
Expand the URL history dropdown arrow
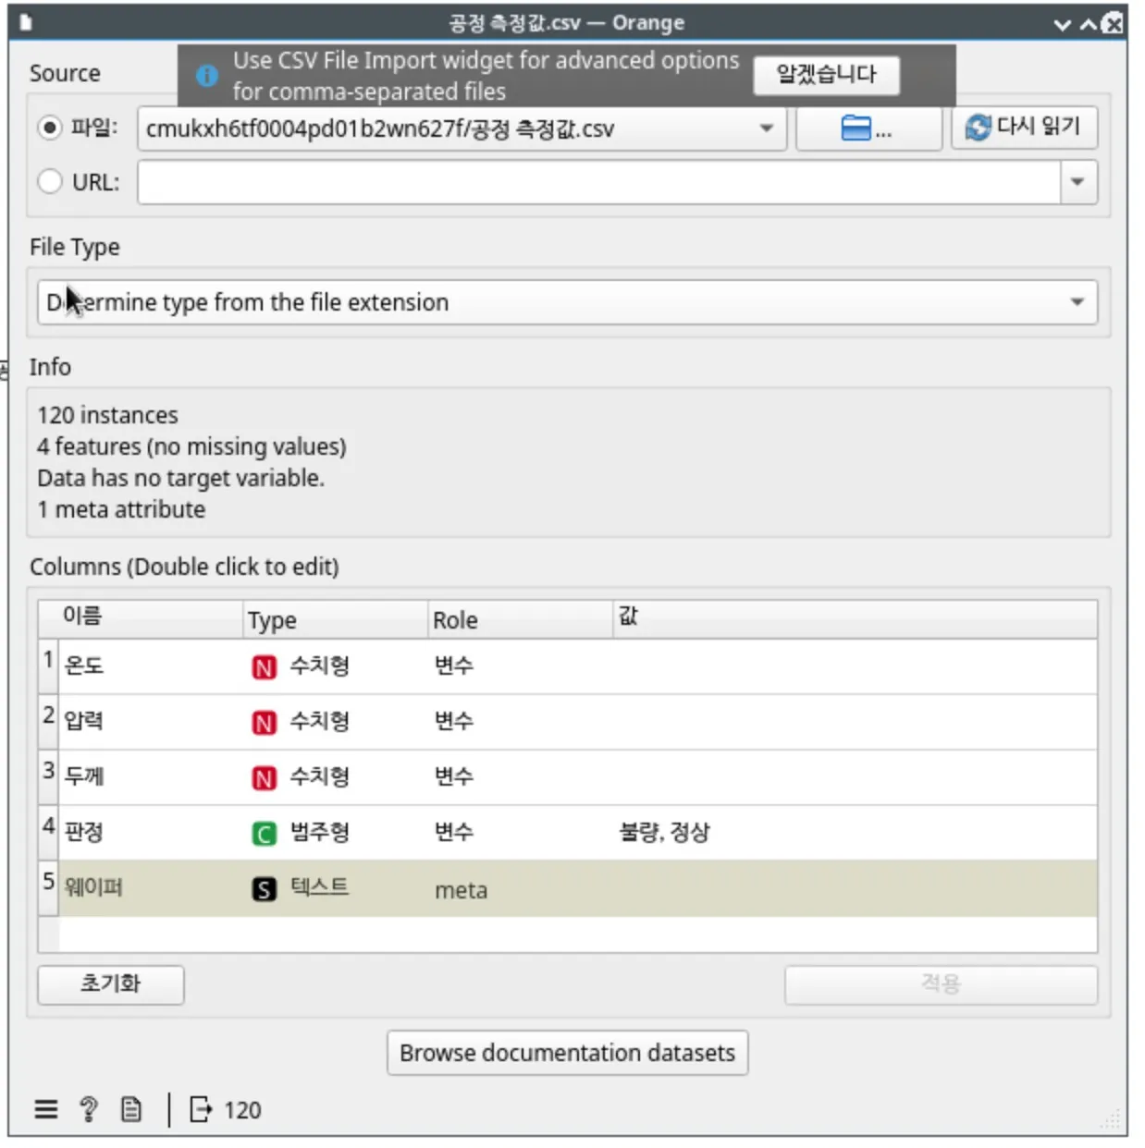[x=1077, y=182]
